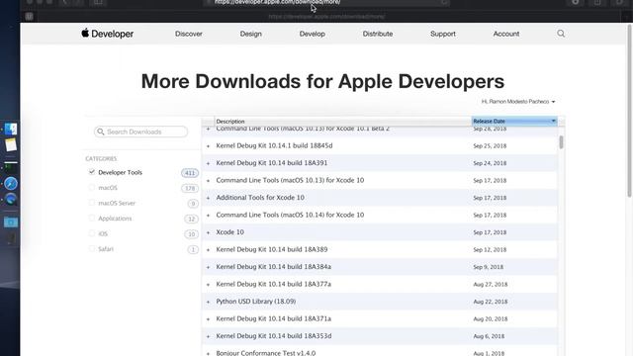Expand Python USD Library (18.09)

tap(209, 303)
